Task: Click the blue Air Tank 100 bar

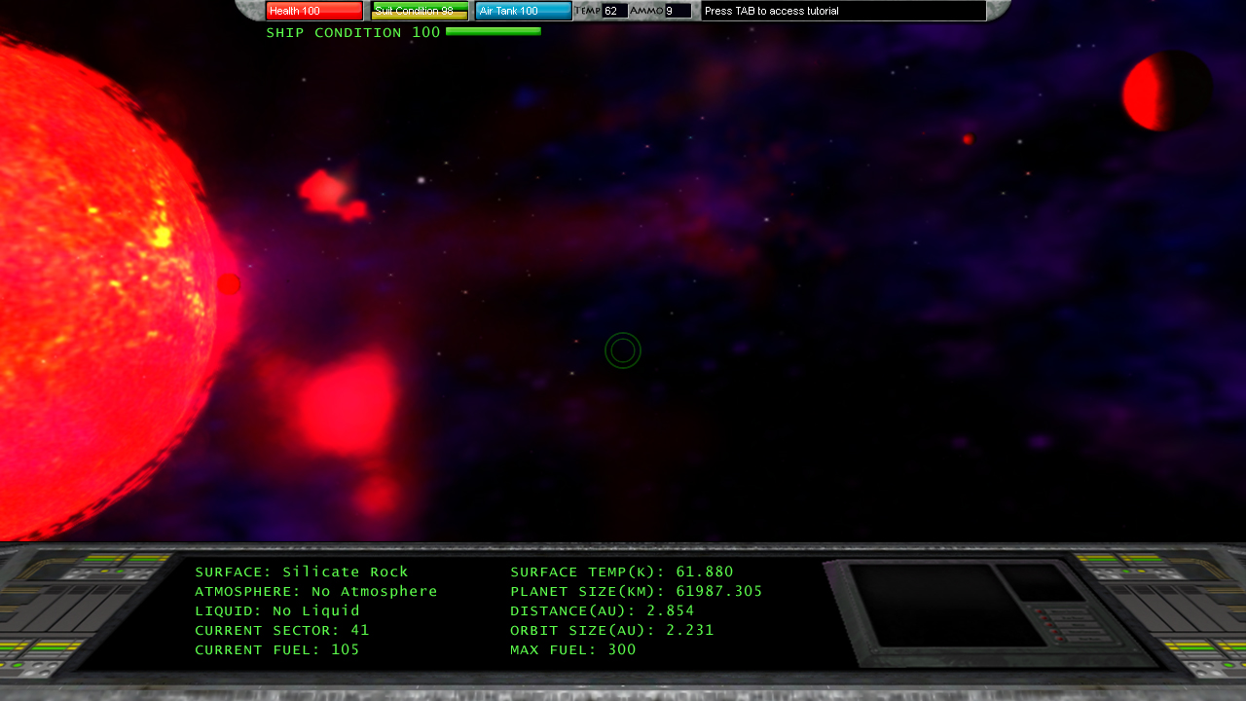Action: (524, 11)
